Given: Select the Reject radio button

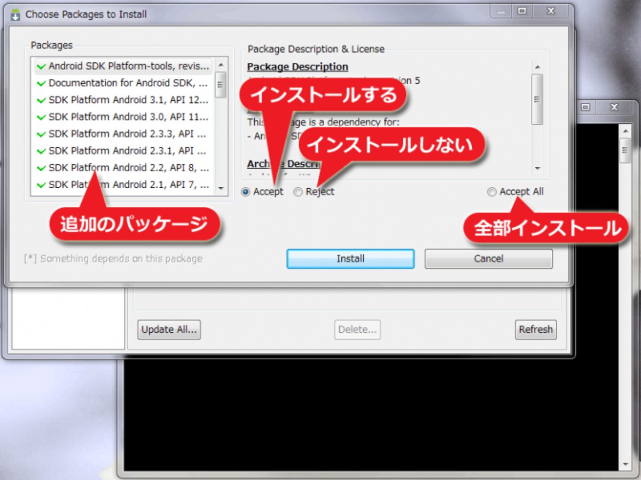Looking at the screenshot, I should (298, 191).
